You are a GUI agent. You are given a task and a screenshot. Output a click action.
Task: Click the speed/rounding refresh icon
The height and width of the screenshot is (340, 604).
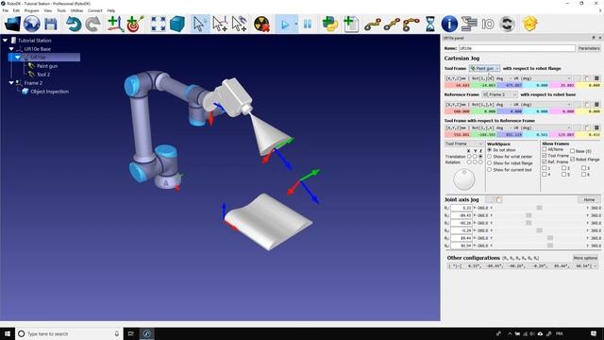pos(508,24)
